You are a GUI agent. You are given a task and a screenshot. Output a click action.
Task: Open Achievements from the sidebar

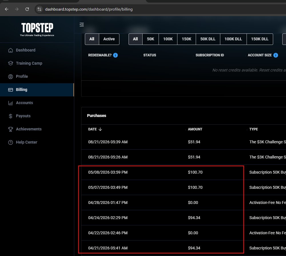click(37, 129)
